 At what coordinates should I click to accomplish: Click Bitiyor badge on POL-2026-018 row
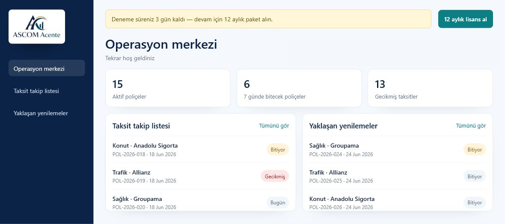278,150
